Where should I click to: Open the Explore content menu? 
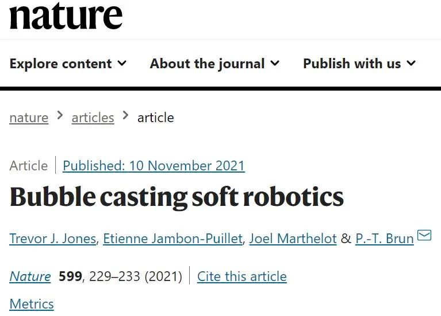(68, 64)
